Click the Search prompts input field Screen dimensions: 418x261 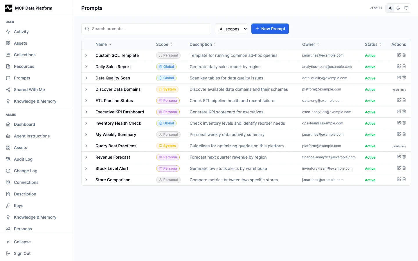click(149, 29)
